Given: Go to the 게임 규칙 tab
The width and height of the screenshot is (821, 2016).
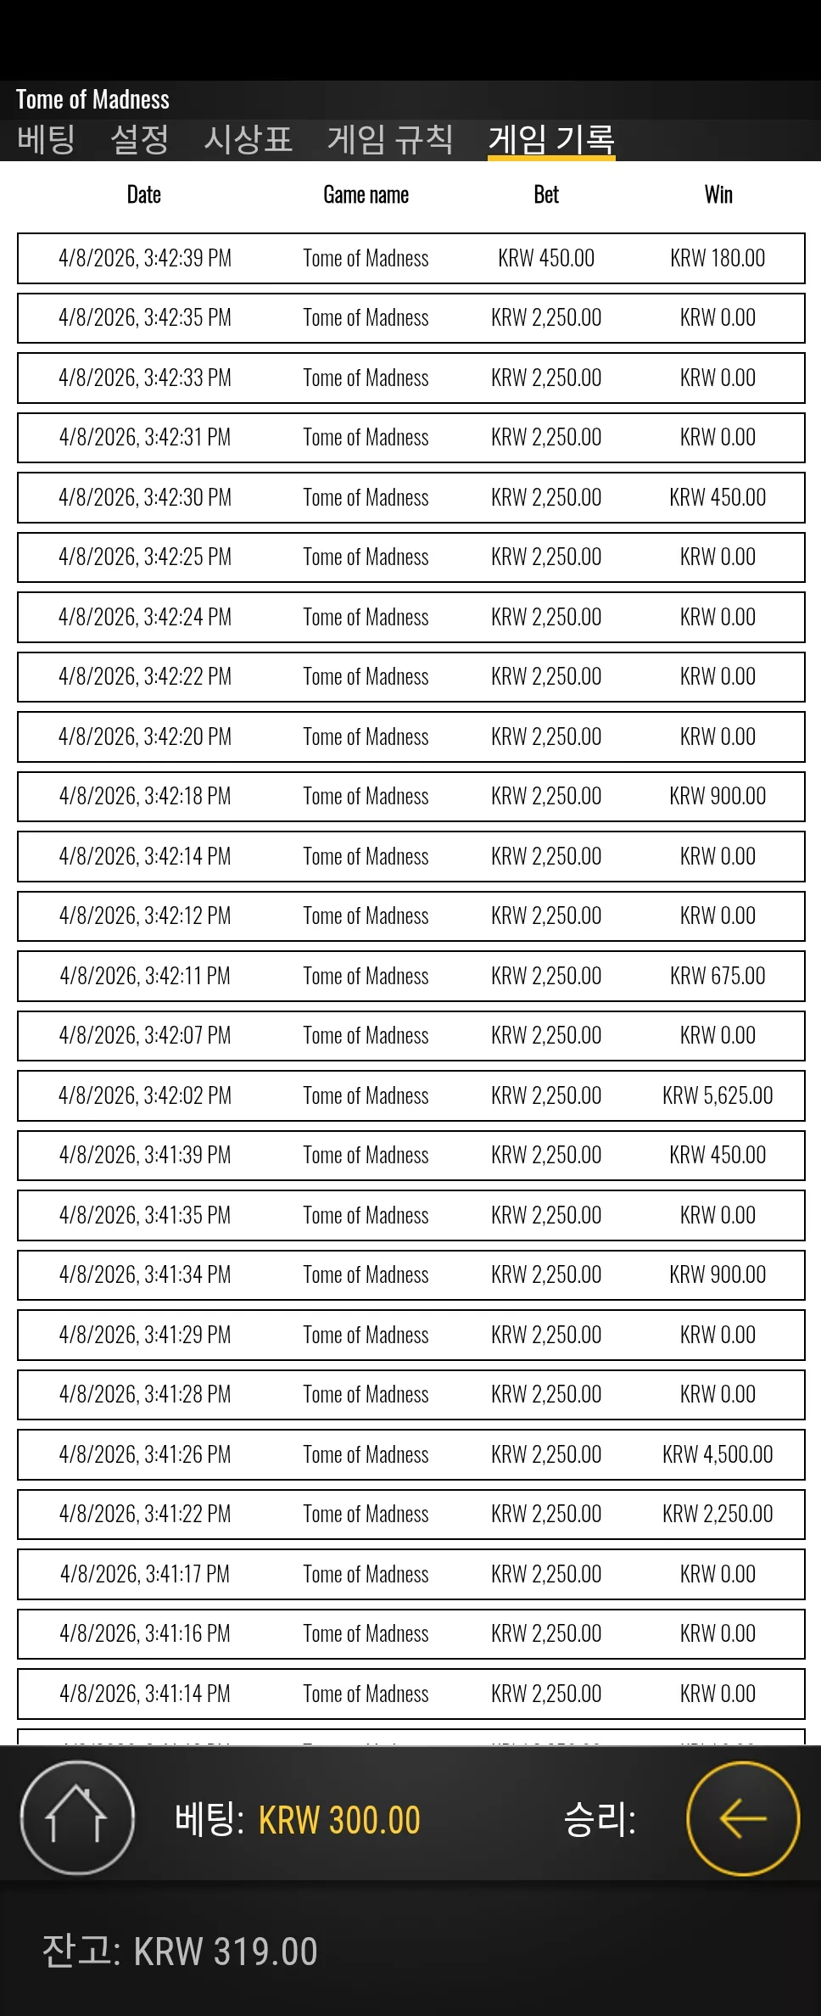Looking at the screenshot, I should click(x=391, y=139).
